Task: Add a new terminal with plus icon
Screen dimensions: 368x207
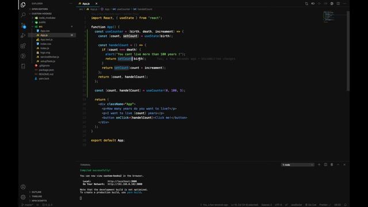Action: point(319,165)
